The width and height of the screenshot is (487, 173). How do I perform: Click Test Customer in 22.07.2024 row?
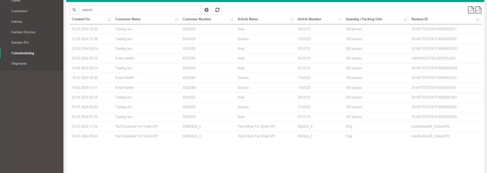point(136,126)
